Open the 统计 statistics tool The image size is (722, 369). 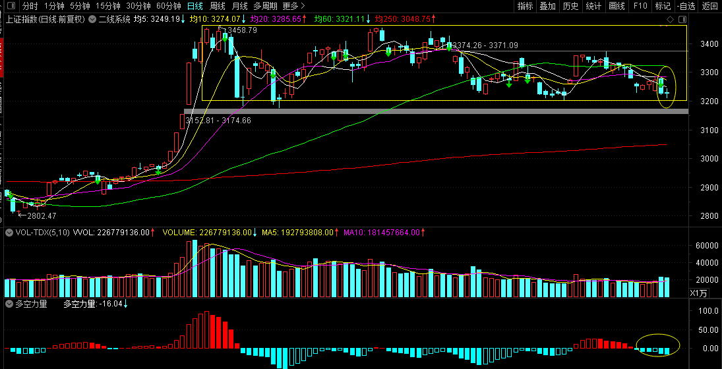pos(593,6)
